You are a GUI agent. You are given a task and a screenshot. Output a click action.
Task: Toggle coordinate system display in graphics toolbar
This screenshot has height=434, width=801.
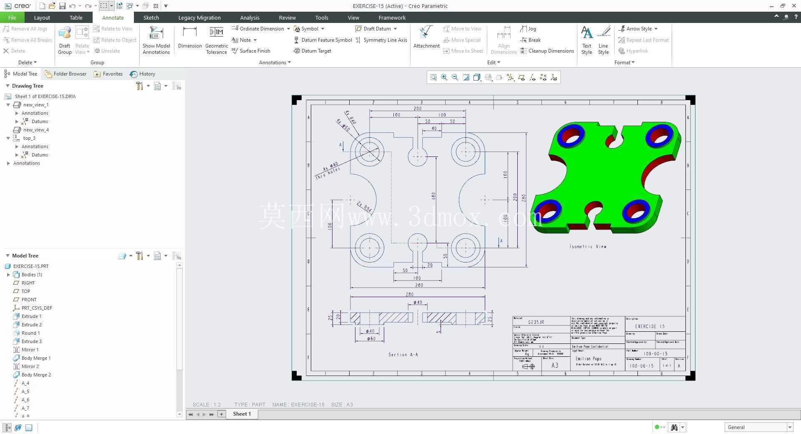pyautogui.click(x=554, y=77)
